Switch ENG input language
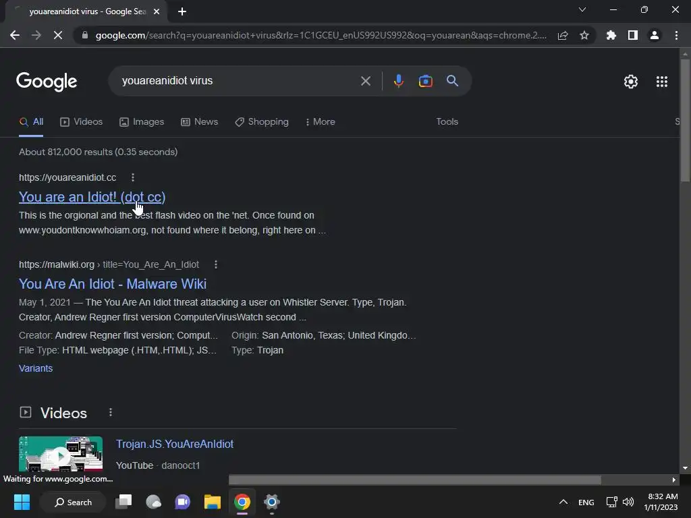The width and height of the screenshot is (691, 518). pyautogui.click(x=586, y=502)
